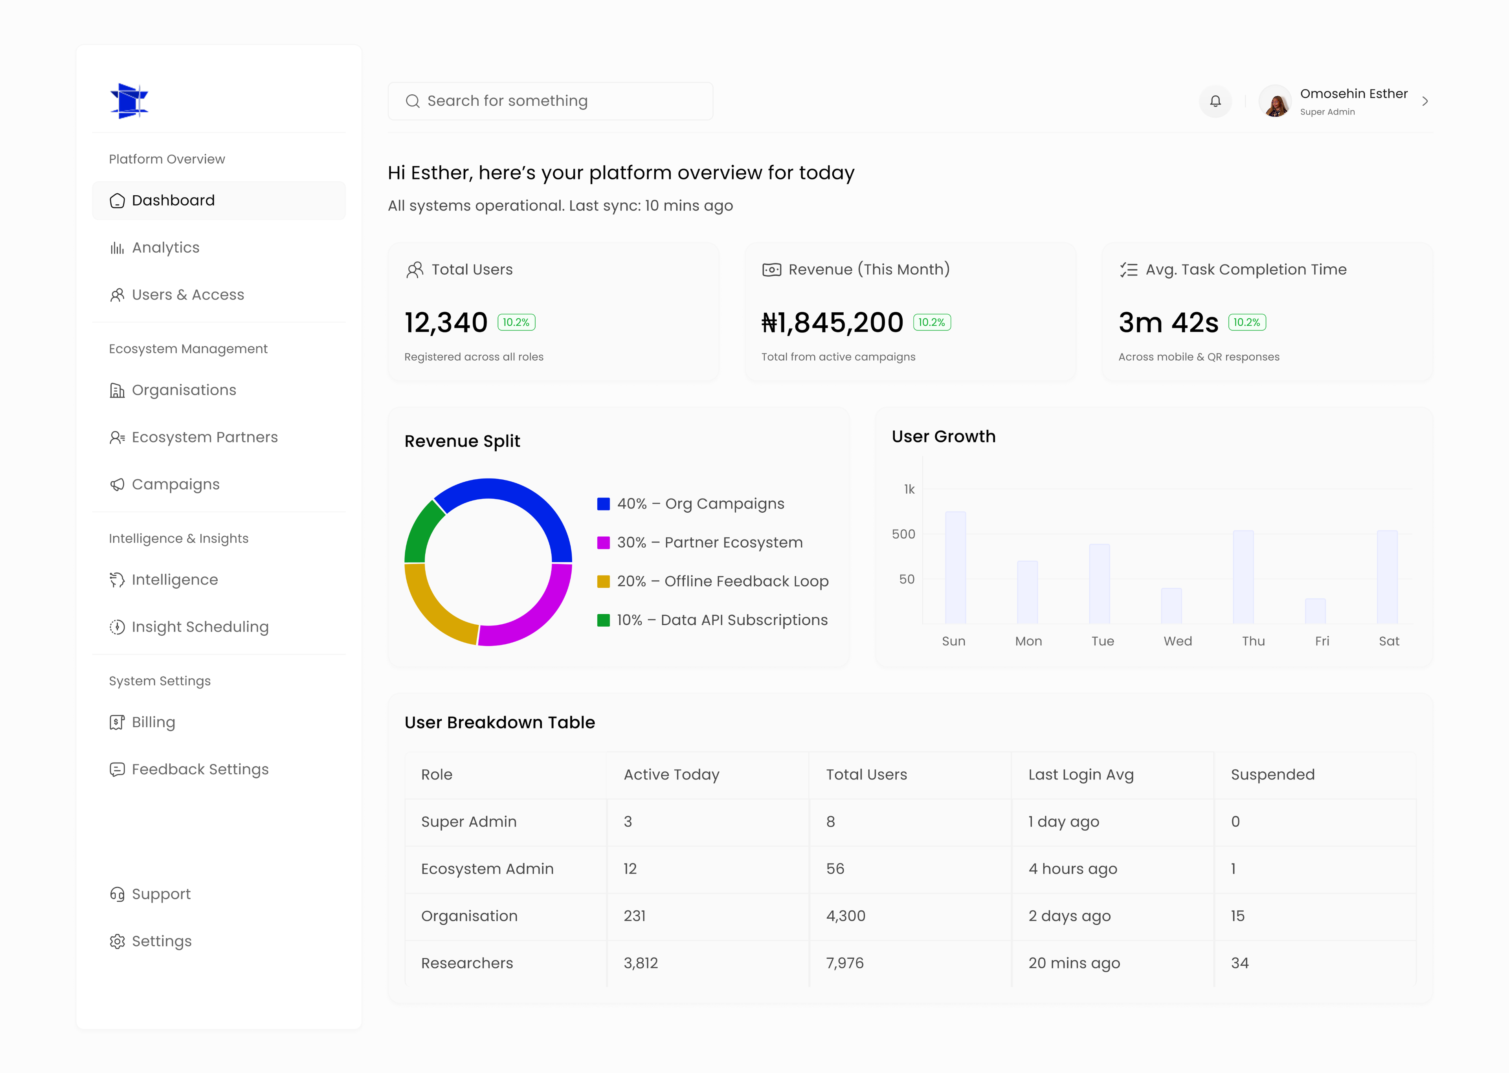Click the app logo in sidebar
Image resolution: width=1509 pixels, height=1073 pixels.
[x=130, y=101]
